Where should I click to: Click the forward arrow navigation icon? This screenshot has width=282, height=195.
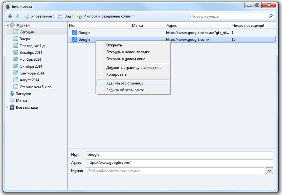[18, 16]
